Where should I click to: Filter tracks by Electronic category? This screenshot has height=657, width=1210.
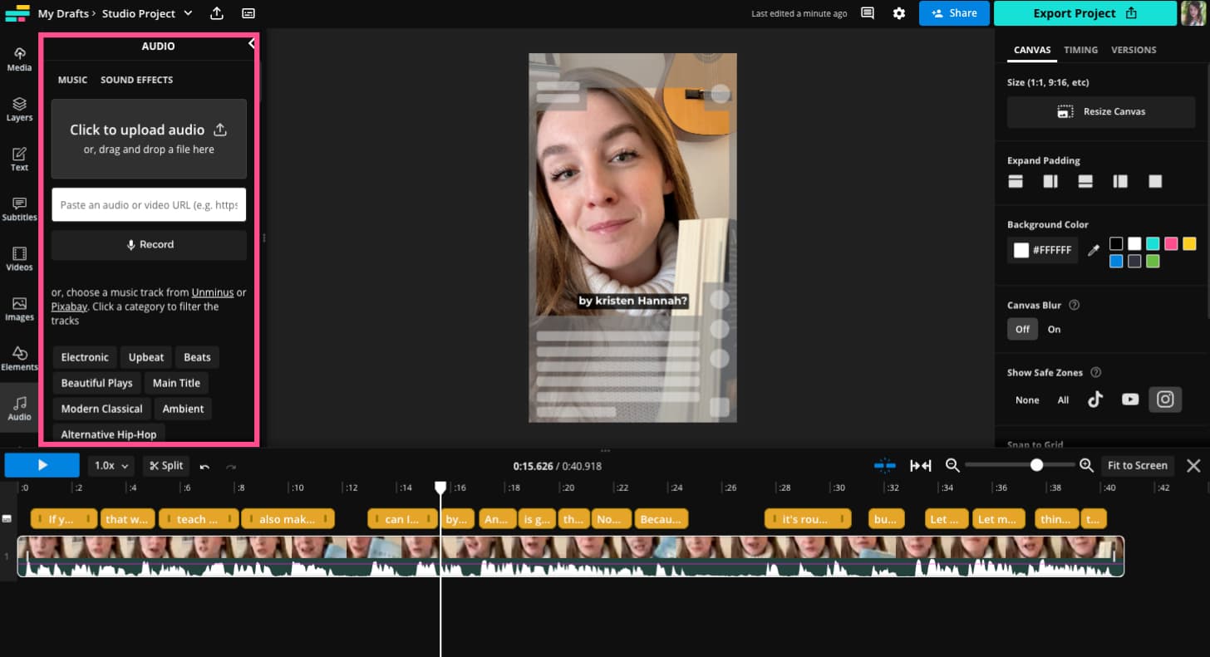pyautogui.click(x=85, y=357)
